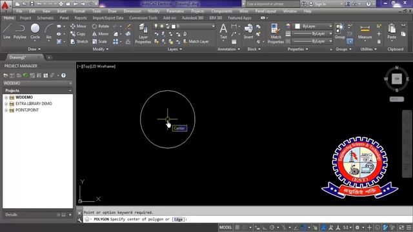Select the Polyline tool

tap(20, 32)
